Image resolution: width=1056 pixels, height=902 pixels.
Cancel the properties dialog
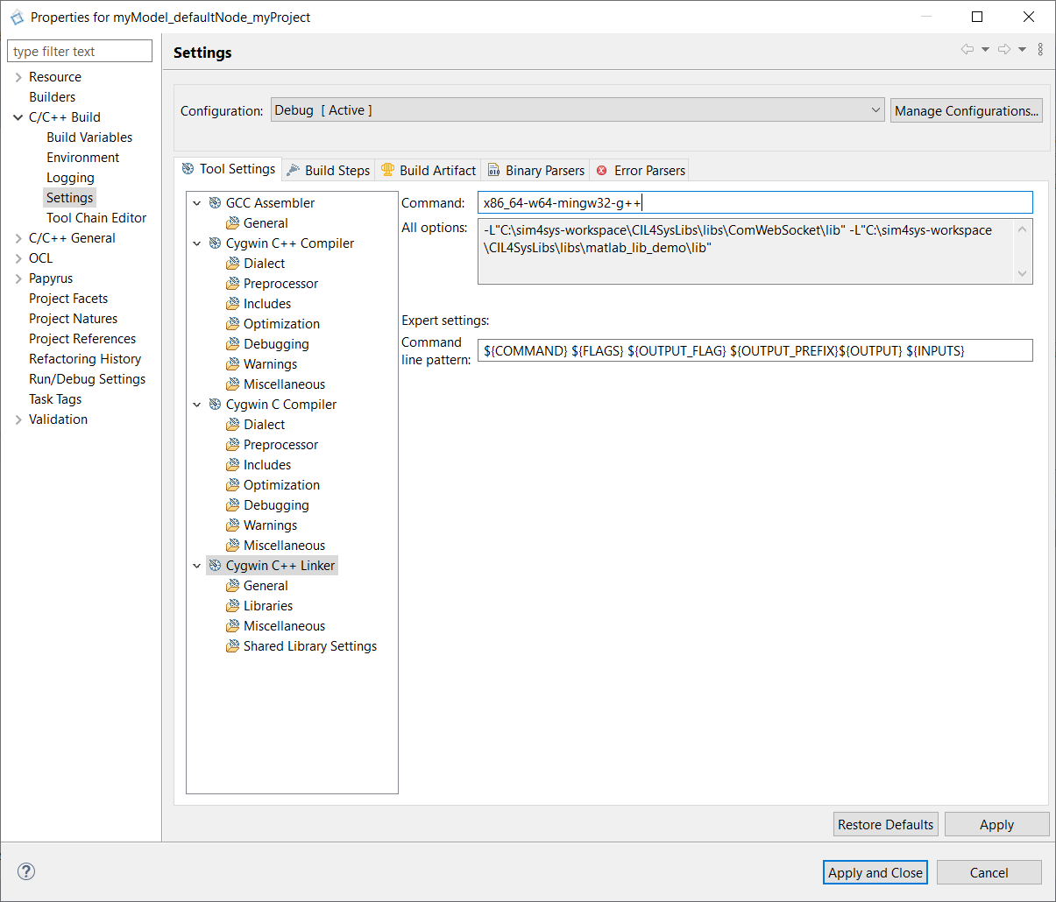coord(989,872)
